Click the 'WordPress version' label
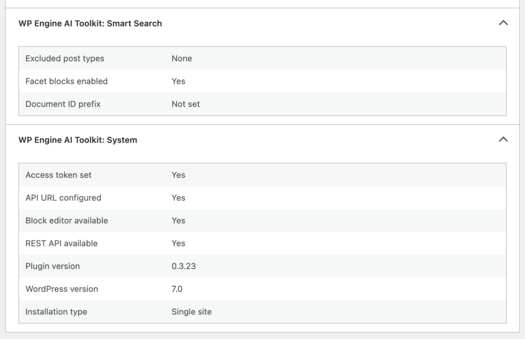The height and width of the screenshot is (339, 525). point(62,289)
